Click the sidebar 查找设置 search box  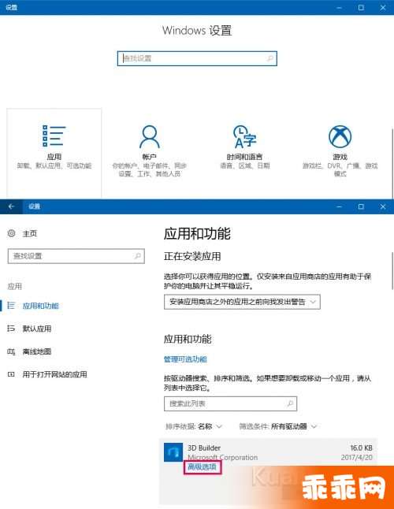coord(76,256)
